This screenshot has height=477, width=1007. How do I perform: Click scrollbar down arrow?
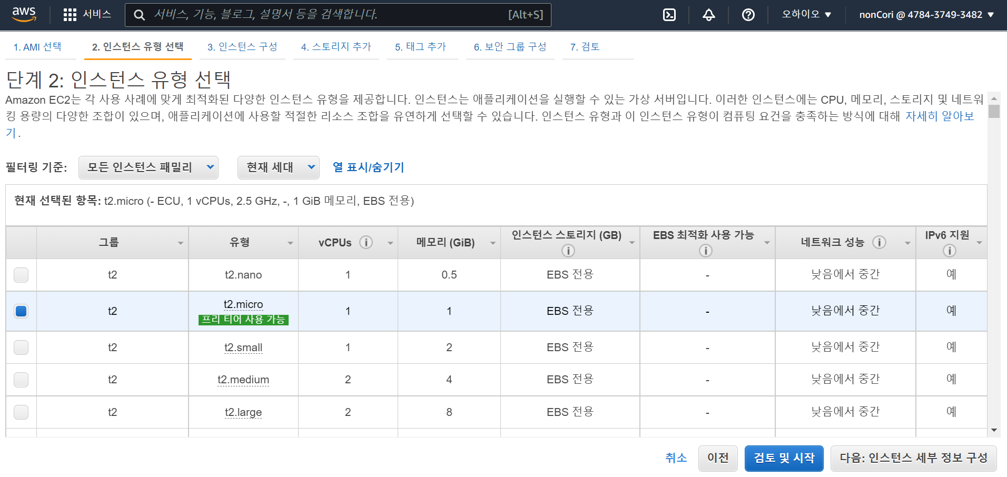(994, 430)
